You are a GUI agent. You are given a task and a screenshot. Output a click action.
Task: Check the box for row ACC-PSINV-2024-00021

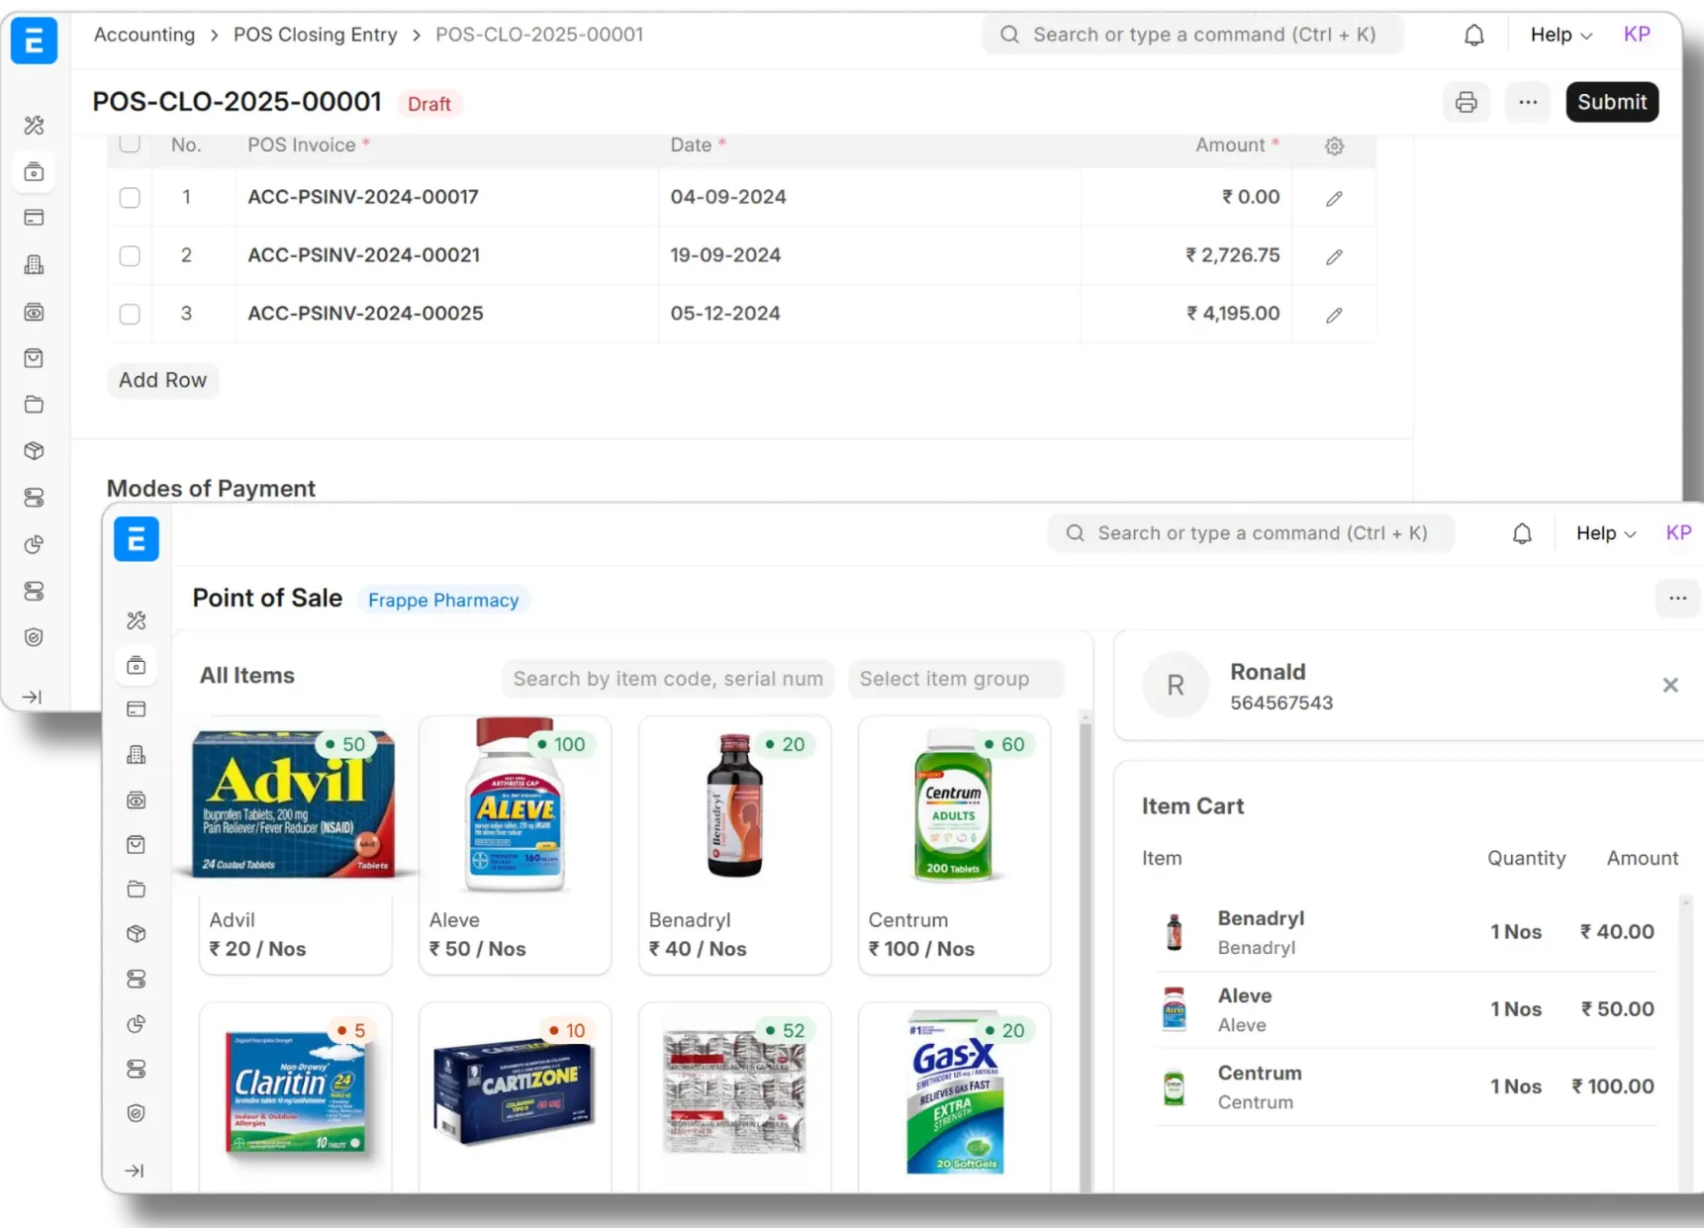(130, 256)
